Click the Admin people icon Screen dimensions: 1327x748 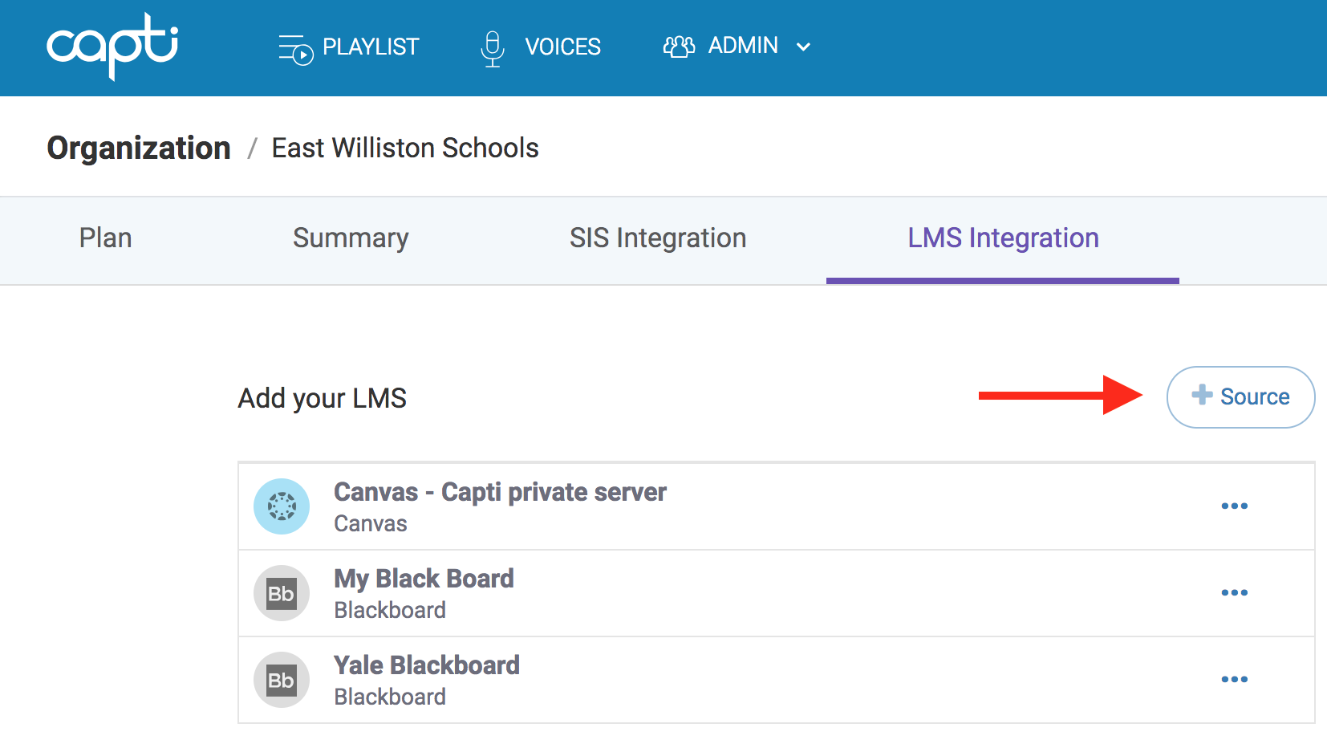[679, 47]
